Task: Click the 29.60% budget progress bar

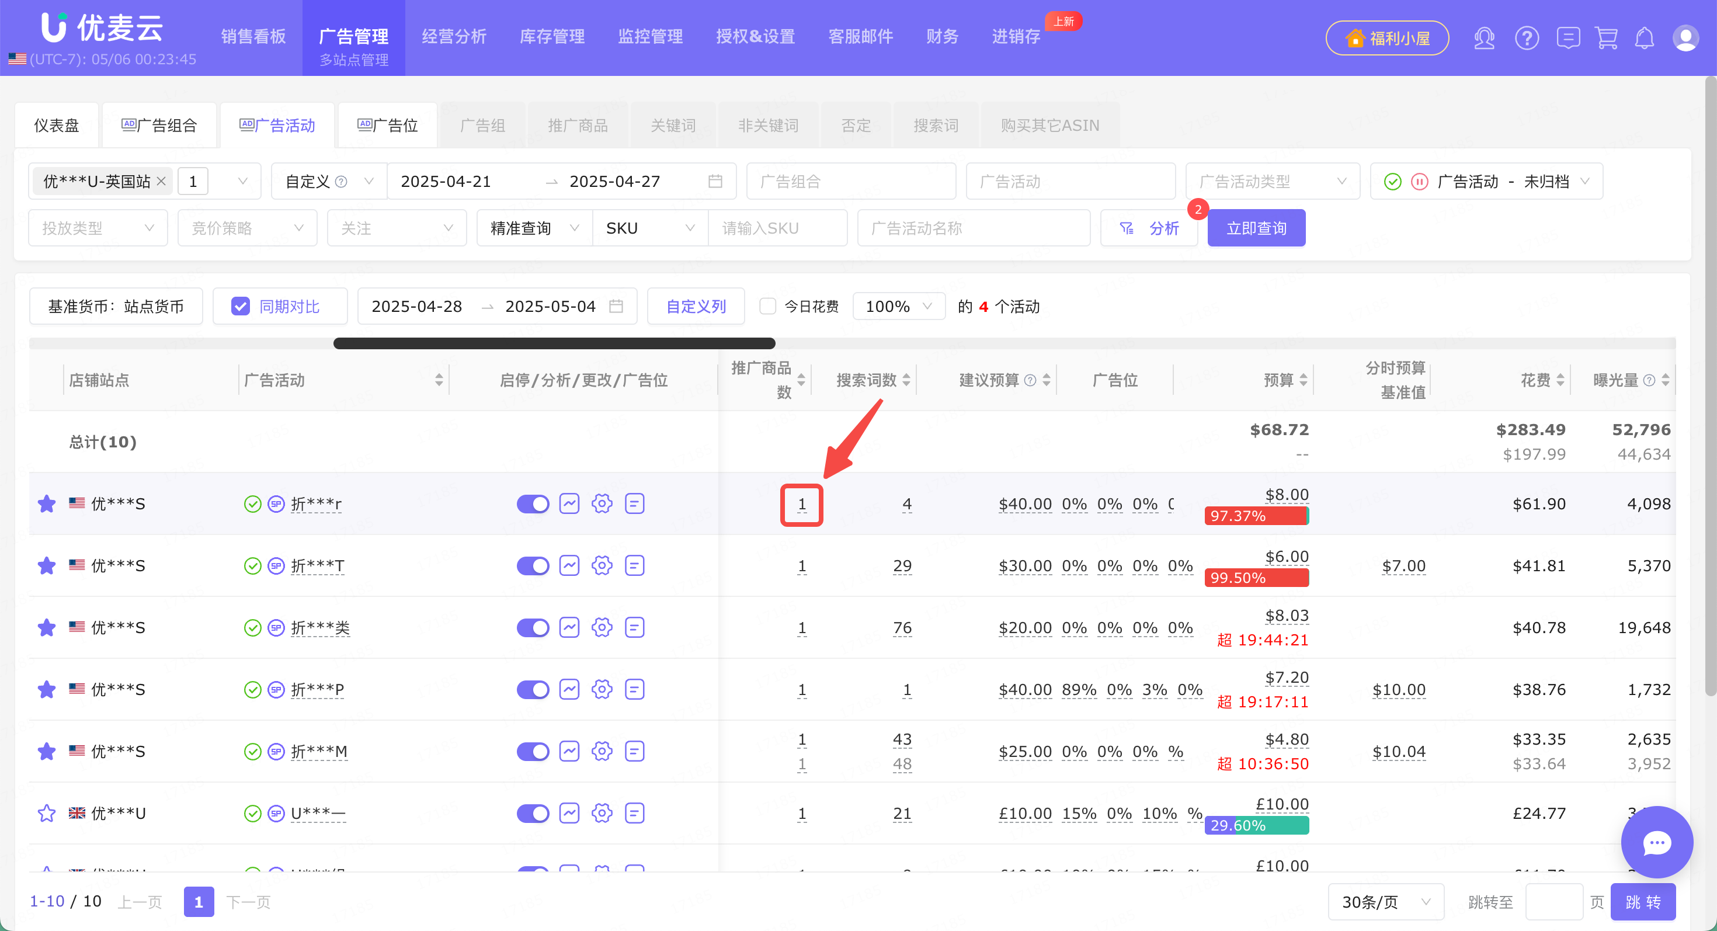Action: point(1256,826)
